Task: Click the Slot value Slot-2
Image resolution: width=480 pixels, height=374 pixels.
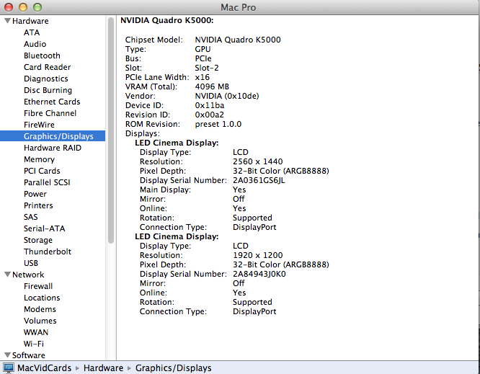Action: [207, 68]
